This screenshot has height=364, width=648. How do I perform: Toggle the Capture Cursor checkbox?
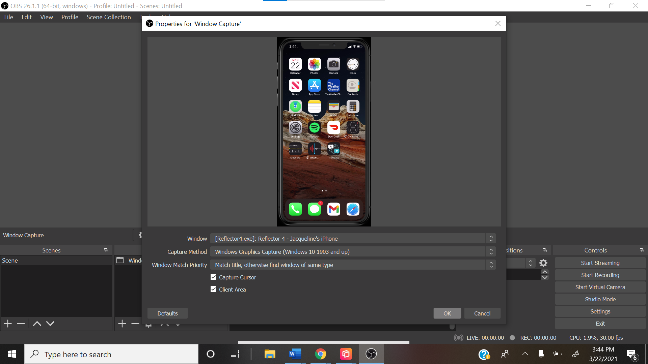point(213,277)
